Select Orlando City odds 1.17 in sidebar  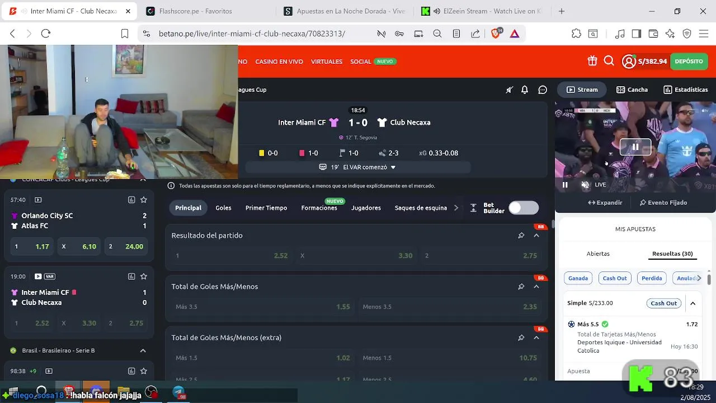[32, 246]
